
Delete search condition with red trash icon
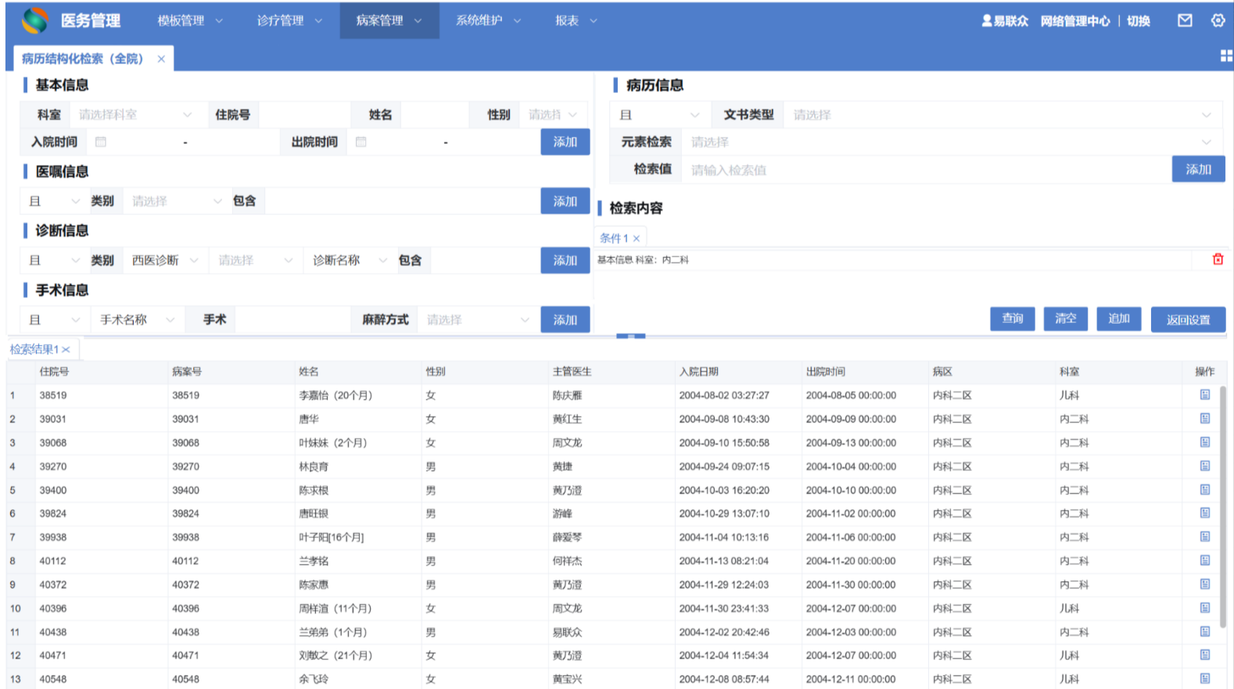pyautogui.click(x=1218, y=260)
